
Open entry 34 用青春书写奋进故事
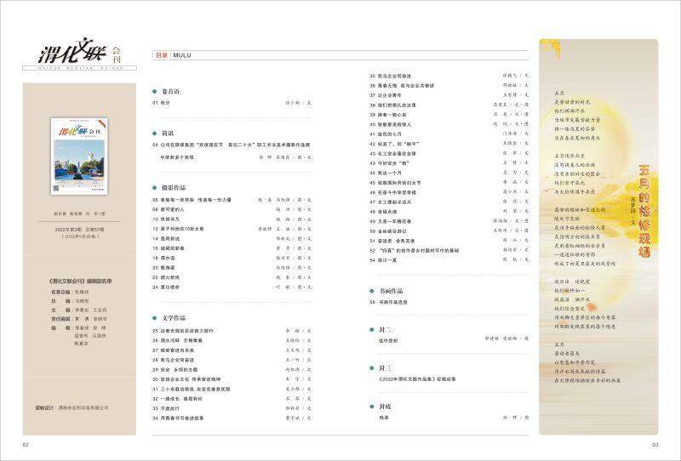click(183, 418)
